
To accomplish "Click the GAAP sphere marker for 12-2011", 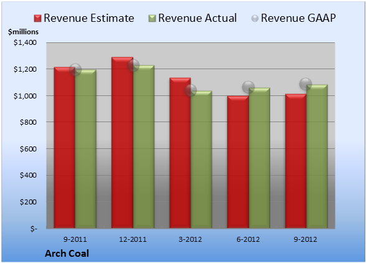I will coord(133,65).
